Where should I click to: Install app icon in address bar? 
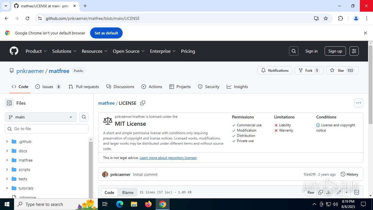[316, 18]
